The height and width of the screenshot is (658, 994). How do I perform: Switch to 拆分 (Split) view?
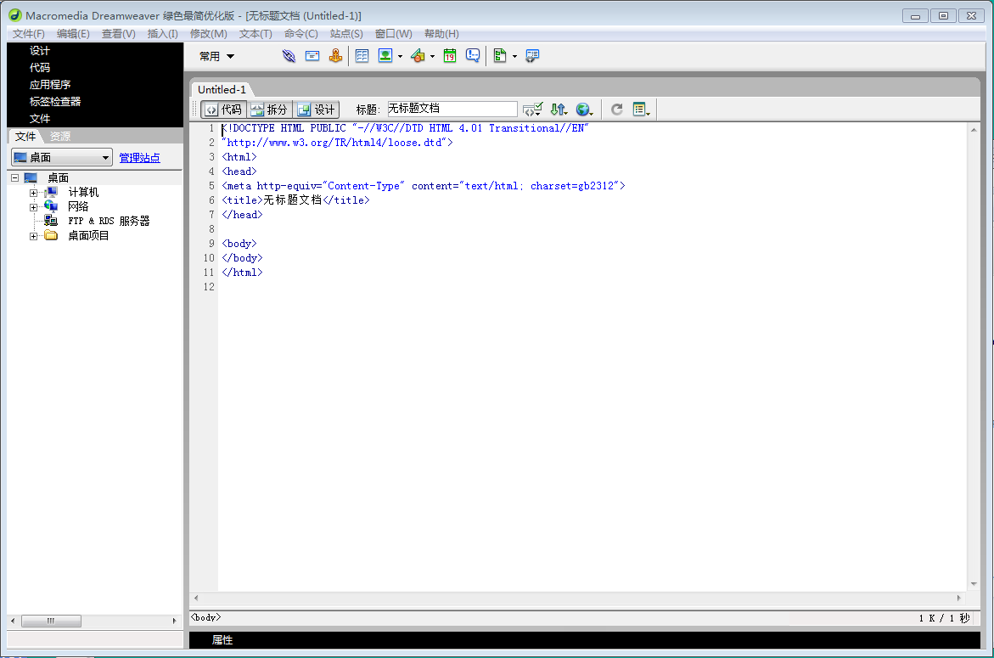pyautogui.click(x=269, y=110)
